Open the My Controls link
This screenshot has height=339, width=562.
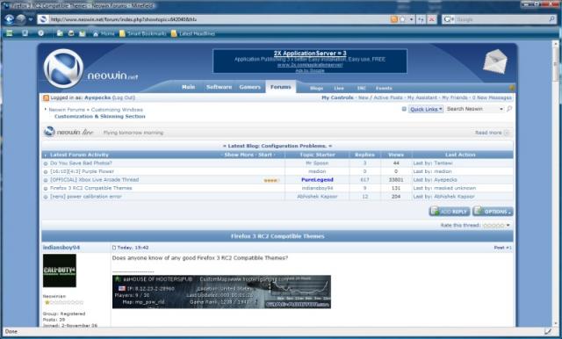[x=337, y=97]
